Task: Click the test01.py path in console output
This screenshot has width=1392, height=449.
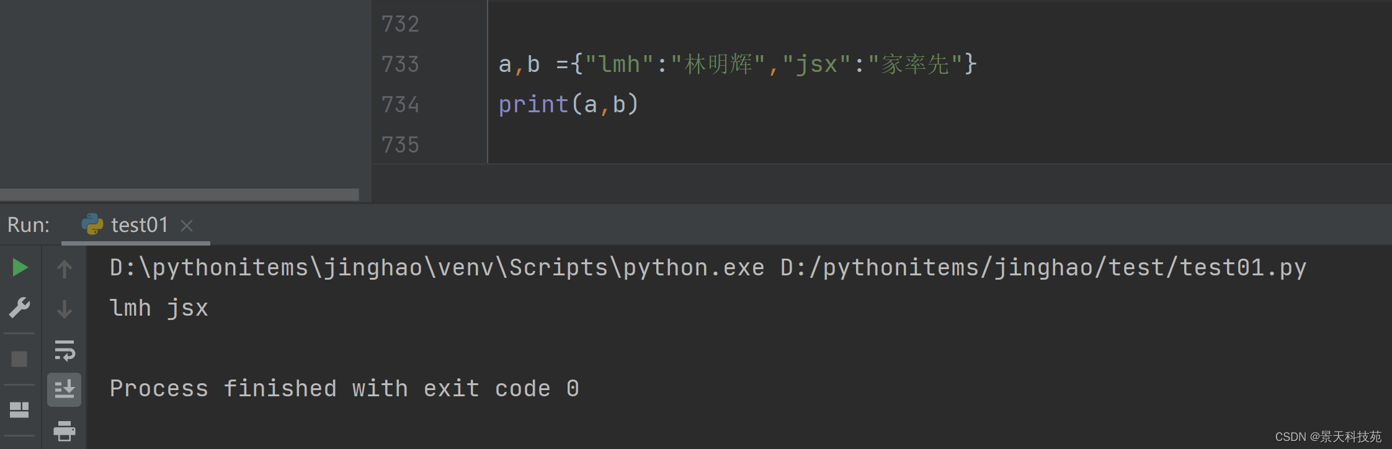Action: 1043,268
